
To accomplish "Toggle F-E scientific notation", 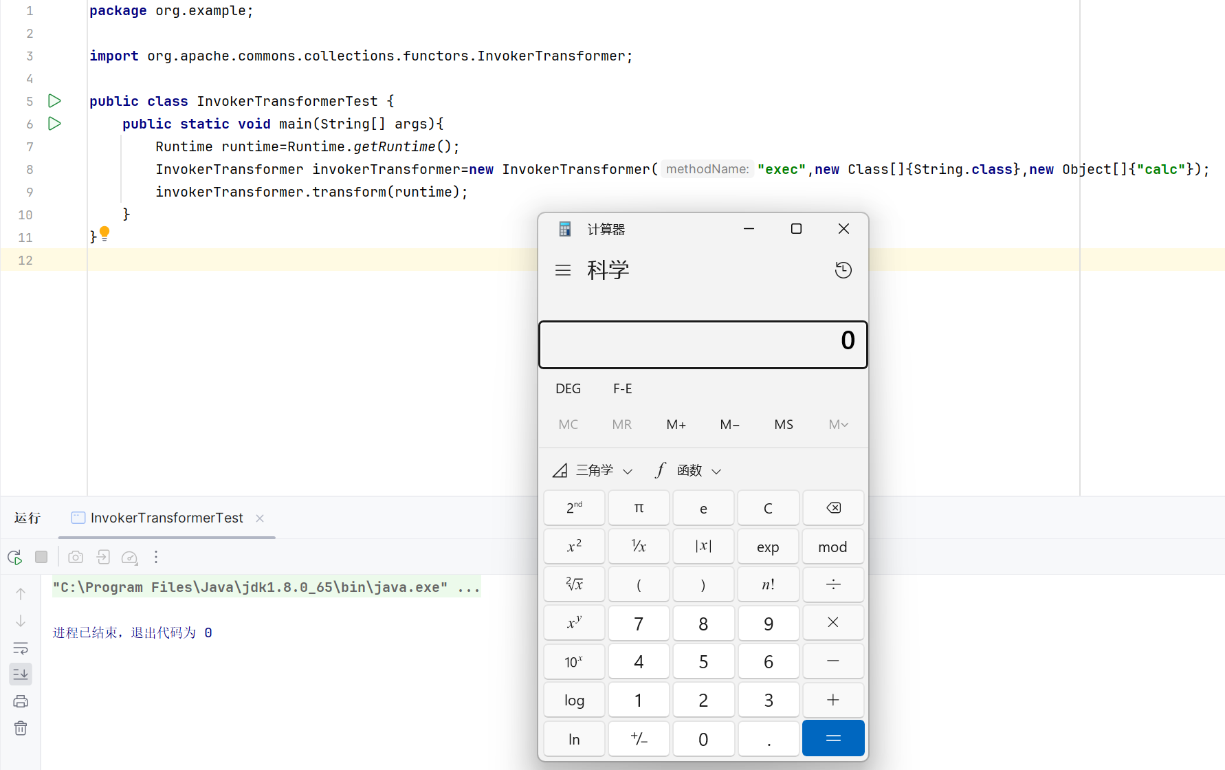I will 623,388.
